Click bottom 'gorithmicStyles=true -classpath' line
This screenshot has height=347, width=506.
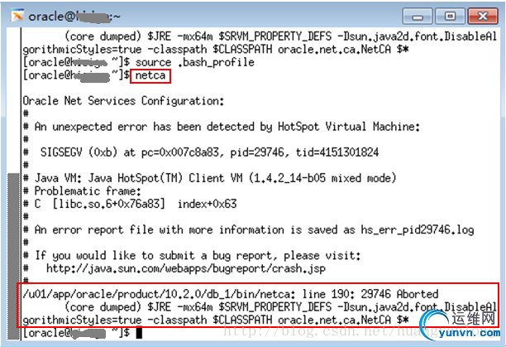[x=216, y=320]
